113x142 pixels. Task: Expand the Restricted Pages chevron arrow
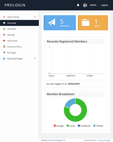pyautogui.click(x=35, y=58)
